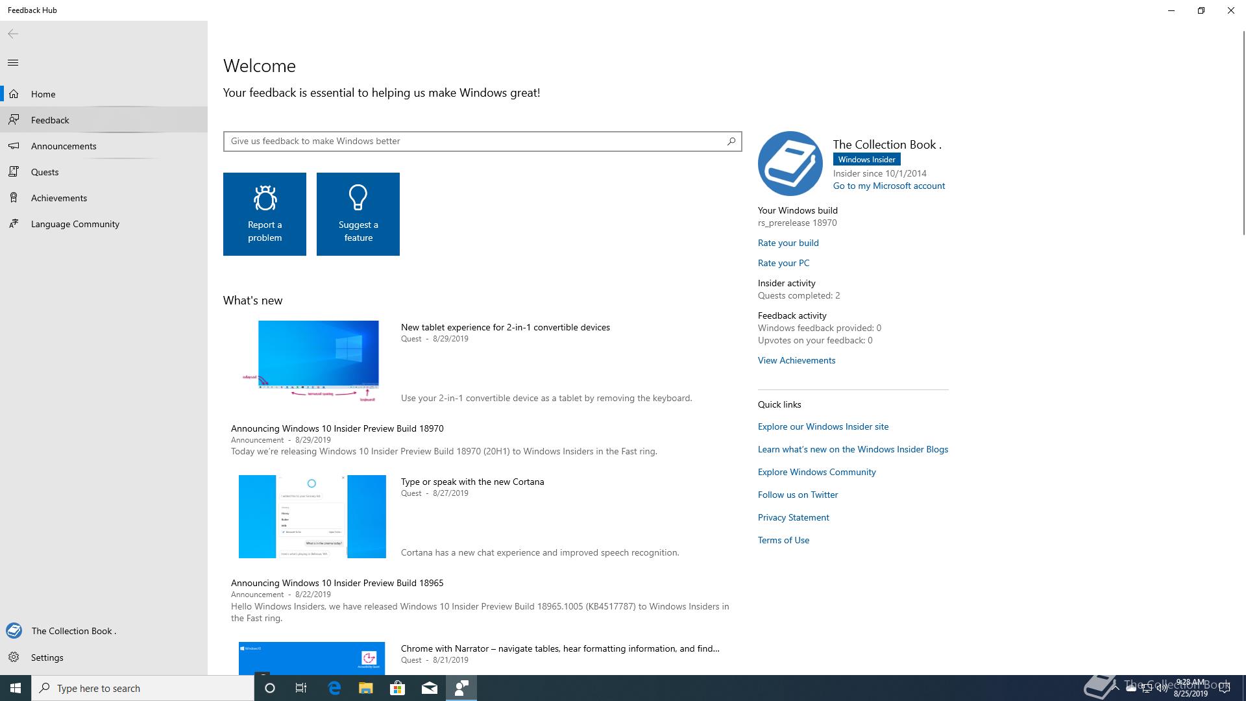Open the Windows Start menu
Viewport: 1246px width, 701px height.
tap(16, 688)
